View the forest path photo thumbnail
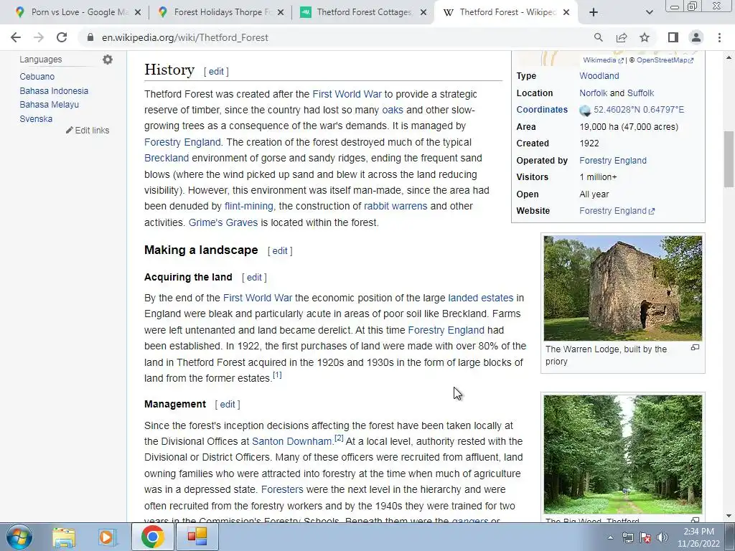Image resolution: width=735 pixels, height=551 pixels. (x=622, y=454)
